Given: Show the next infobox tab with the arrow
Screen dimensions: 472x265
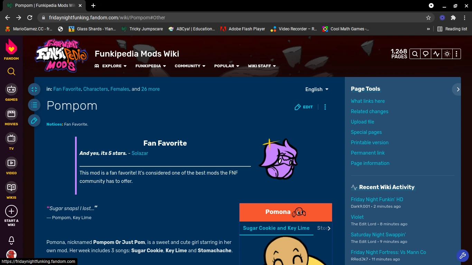Looking at the screenshot, I should [x=329, y=228].
